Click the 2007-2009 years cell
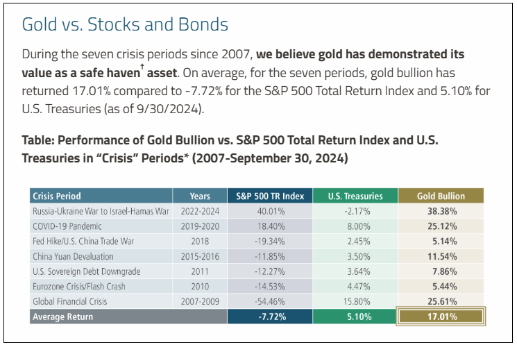Viewport: 517px width, 345px height. tap(200, 301)
